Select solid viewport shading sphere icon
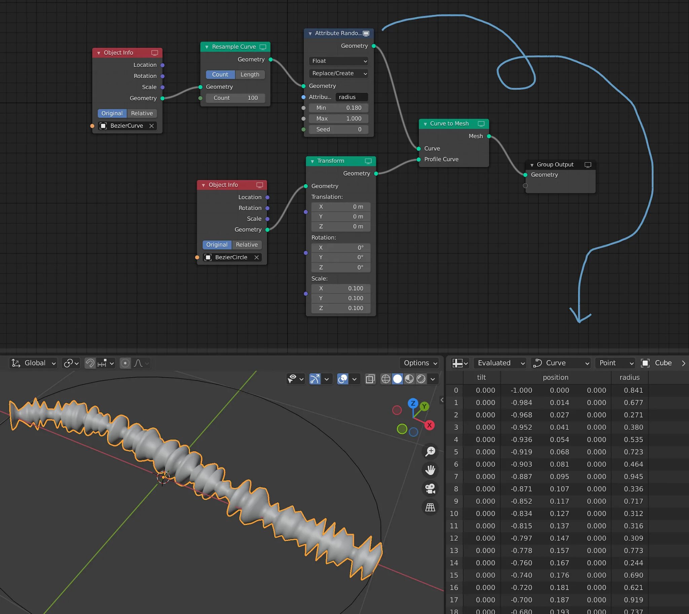 coord(397,379)
